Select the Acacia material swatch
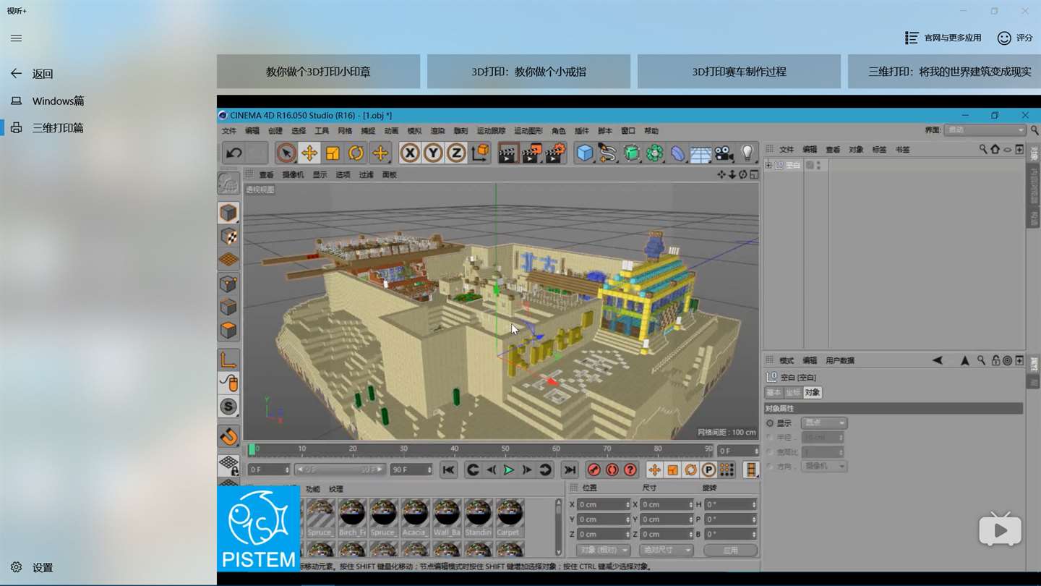This screenshot has height=586, width=1041. coord(415,517)
